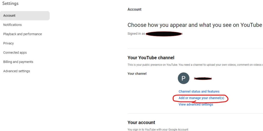Go to Notifications settings

[12, 25]
